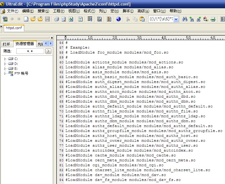Open the 窗口(W) menu
Image resolution: width=225 pixels, height=184 pixels.
click(x=159, y=11)
